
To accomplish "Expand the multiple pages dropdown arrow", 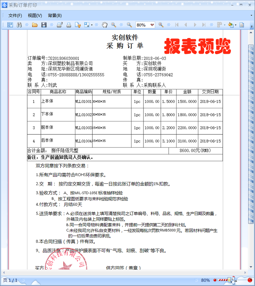I will click(x=225, y=25).
